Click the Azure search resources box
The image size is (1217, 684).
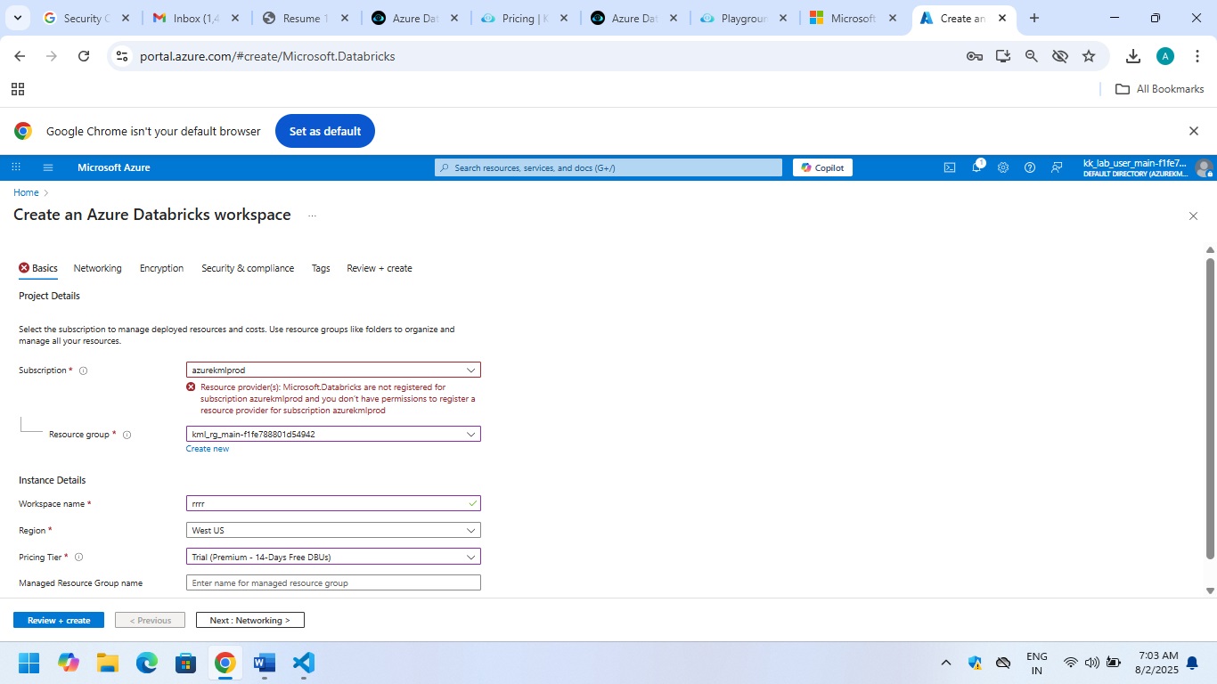(x=608, y=167)
